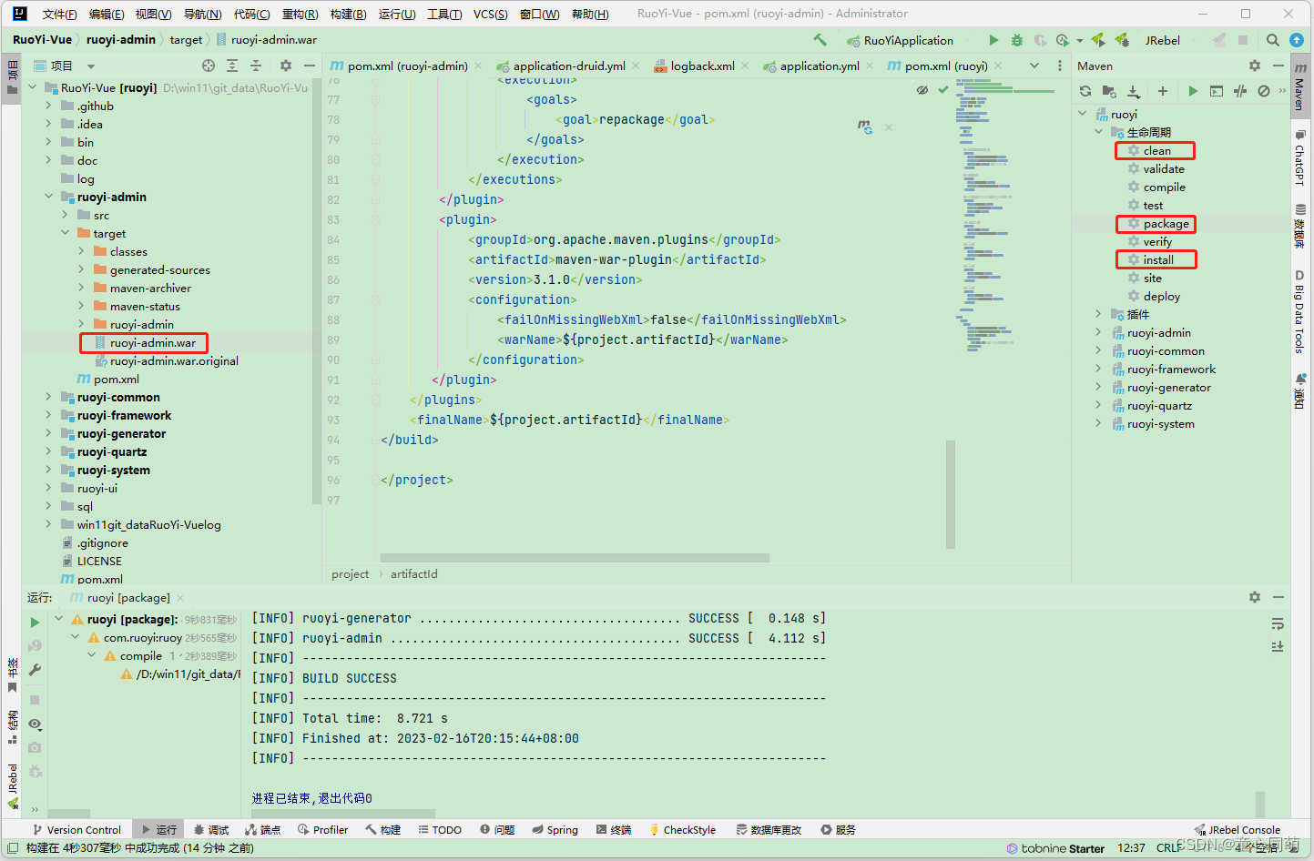Open Big Data Tools side panel
Image resolution: width=1314 pixels, height=861 pixels.
1300,309
